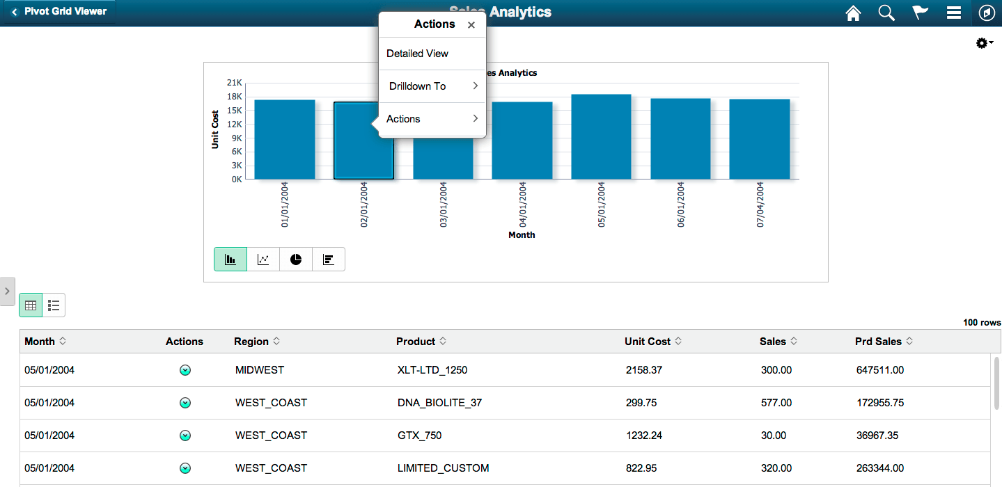The width and height of the screenshot is (1002, 487).
Task: Switch the chart to line chart view
Action: (x=263, y=258)
